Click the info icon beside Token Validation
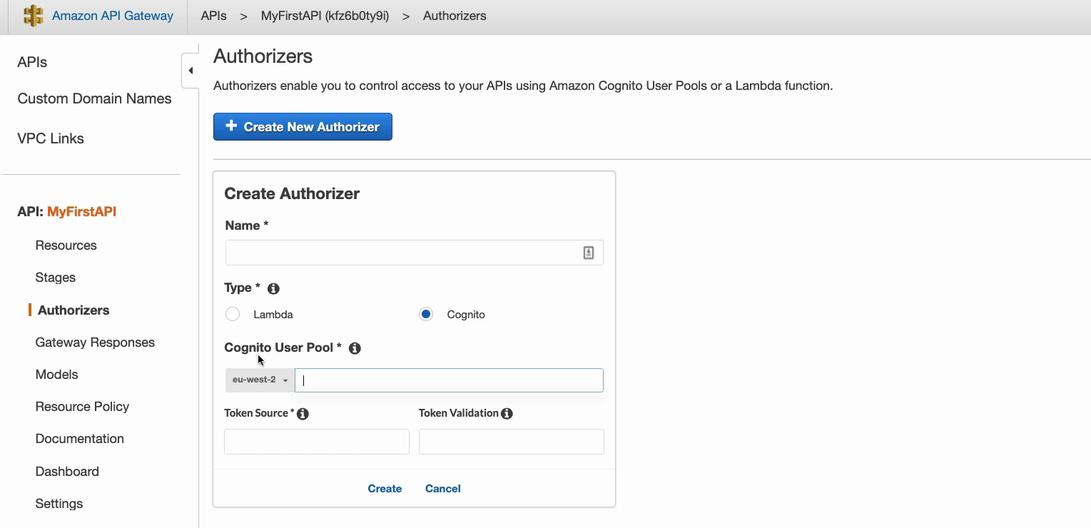 click(x=507, y=414)
